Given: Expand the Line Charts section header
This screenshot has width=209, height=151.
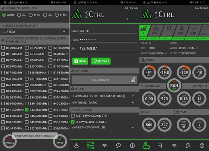Looking at the screenshot, I should pos(104,110).
